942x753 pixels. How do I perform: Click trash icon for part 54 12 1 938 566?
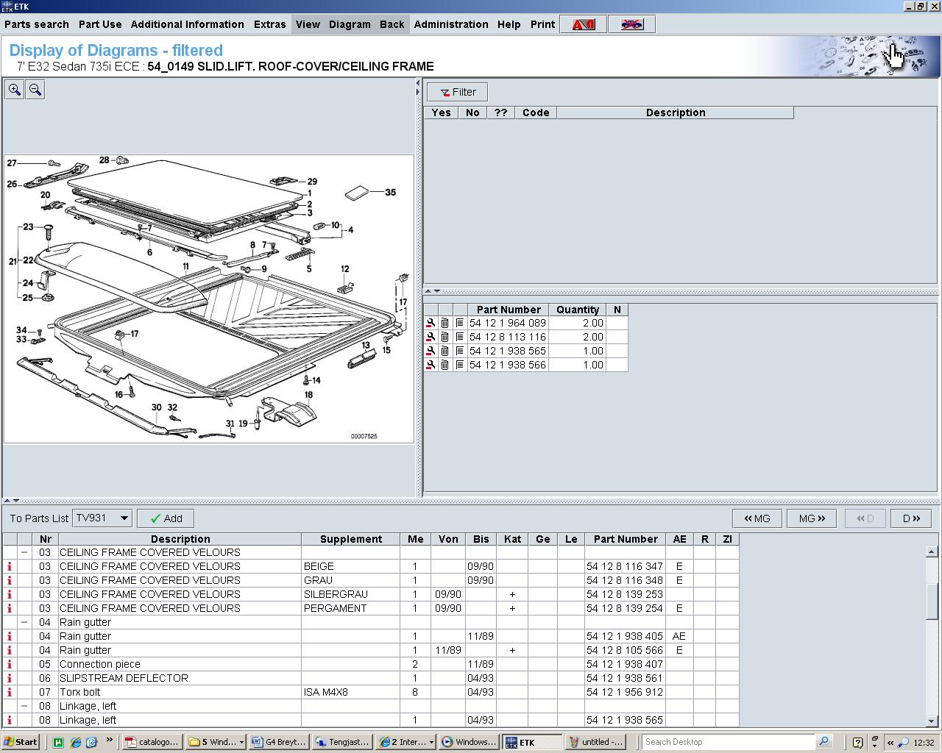(x=445, y=365)
